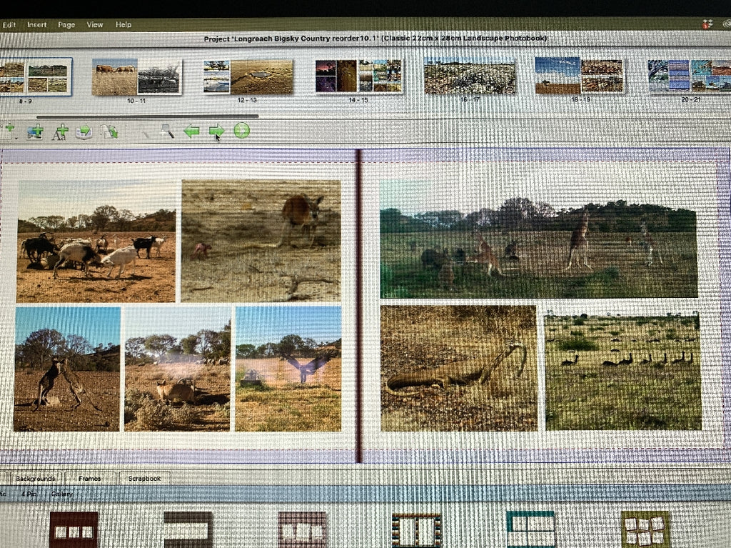This screenshot has height=548, width=731.
Task: Click the green left arrow previous page
Action: (x=191, y=131)
